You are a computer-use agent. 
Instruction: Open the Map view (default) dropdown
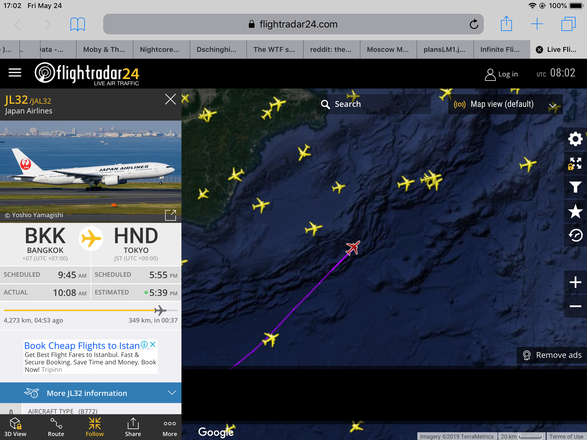[x=505, y=104]
